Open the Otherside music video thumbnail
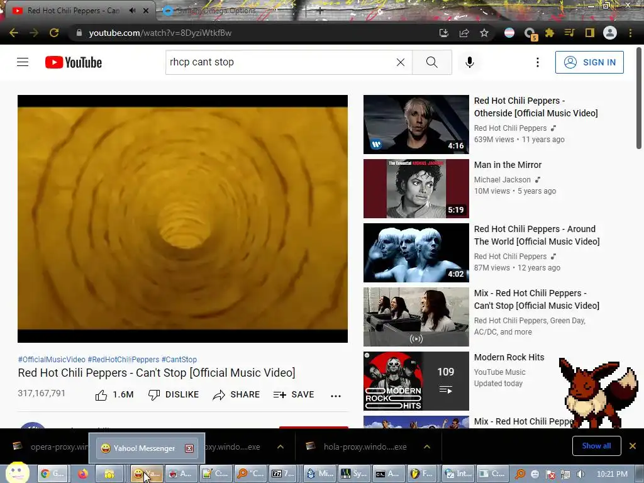The image size is (644, 483). pos(416,125)
